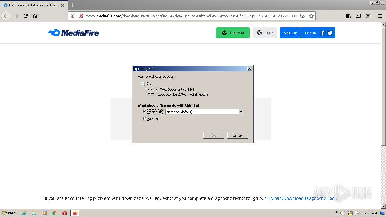Open the Windows Start menu
Screen dimensions: 386x217
coord(8,213)
